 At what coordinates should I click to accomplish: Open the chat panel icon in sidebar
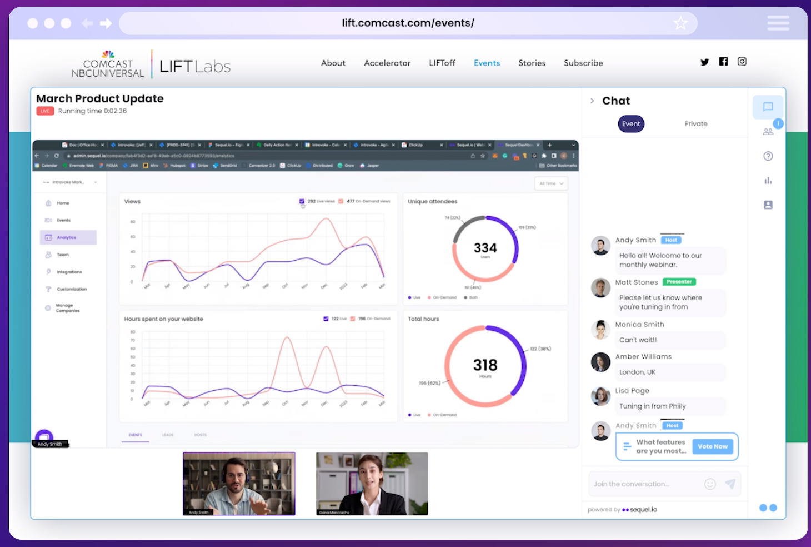tap(768, 107)
